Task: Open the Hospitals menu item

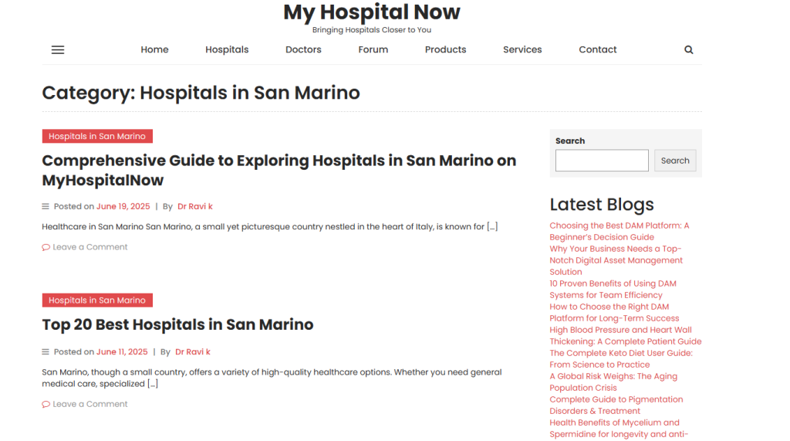Action: (227, 49)
